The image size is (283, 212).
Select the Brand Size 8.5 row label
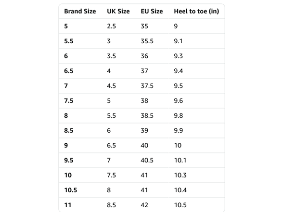tap(68, 130)
